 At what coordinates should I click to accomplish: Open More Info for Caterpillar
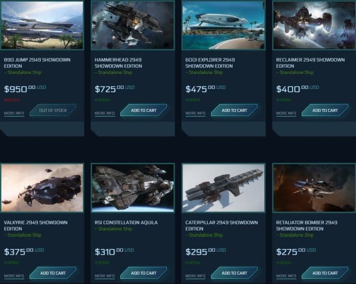(x=195, y=276)
